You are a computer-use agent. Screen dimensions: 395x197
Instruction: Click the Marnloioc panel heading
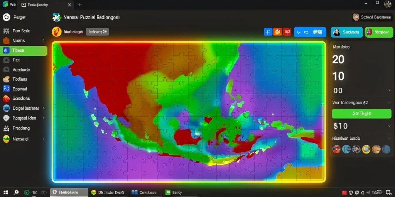pyautogui.click(x=341, y=47)
